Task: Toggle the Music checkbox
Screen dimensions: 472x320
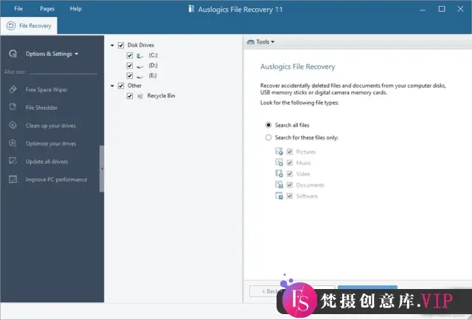Action: (290, 162)
